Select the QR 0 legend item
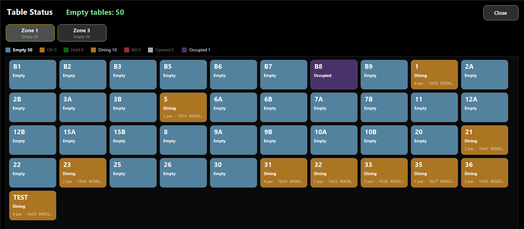524x229 pixels. (x=48, y=50)
